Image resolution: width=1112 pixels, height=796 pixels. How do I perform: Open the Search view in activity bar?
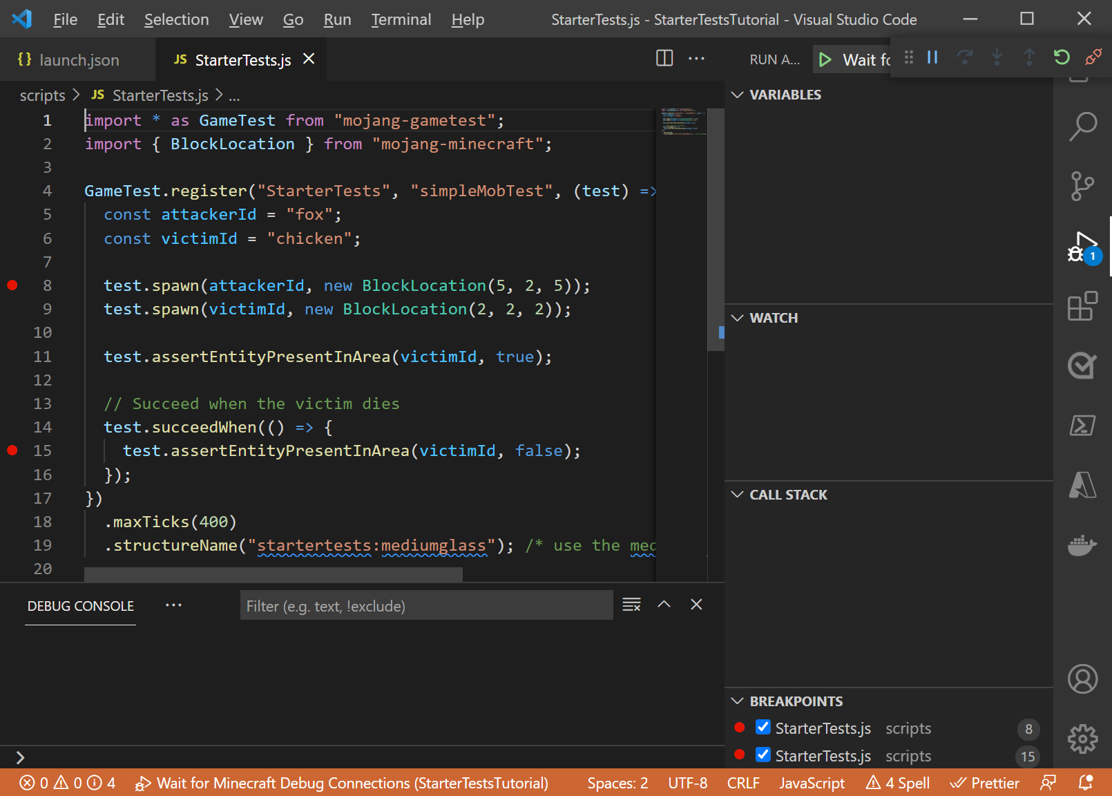(1082, 126)
